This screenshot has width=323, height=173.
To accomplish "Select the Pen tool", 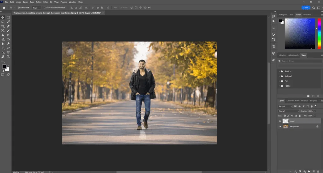I will pos(8,48).
